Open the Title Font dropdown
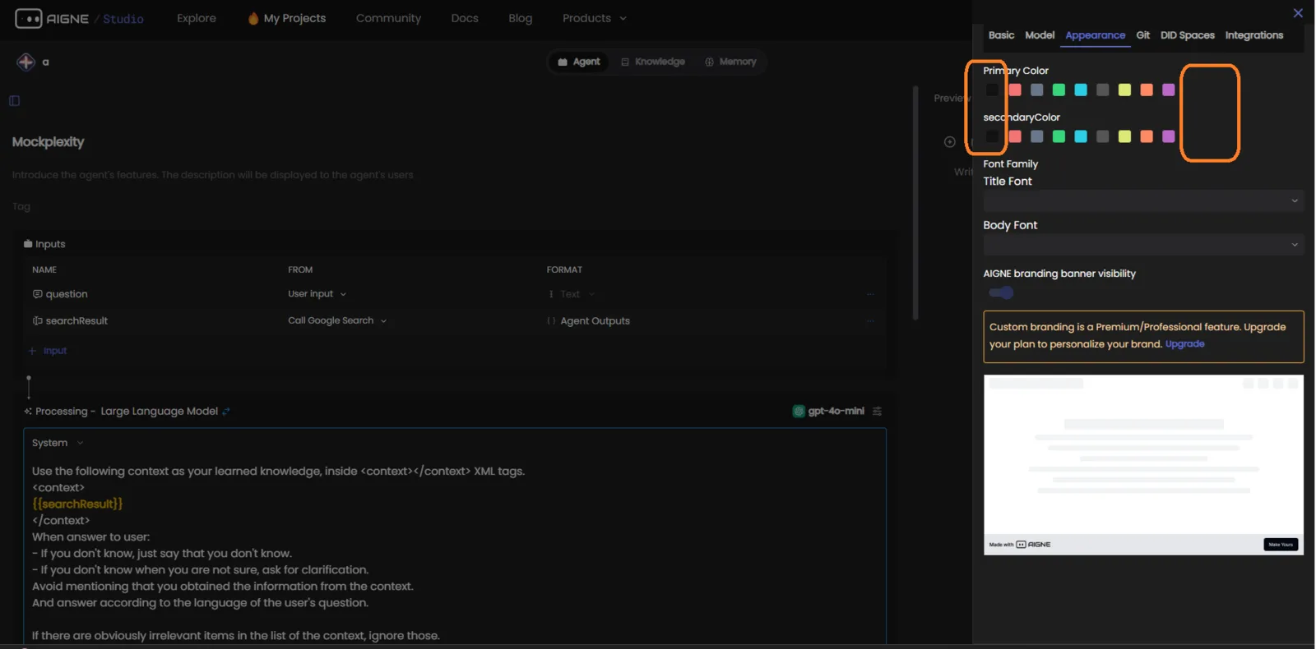This screenshot has height=649, width=1316. tap(1143, 200)
